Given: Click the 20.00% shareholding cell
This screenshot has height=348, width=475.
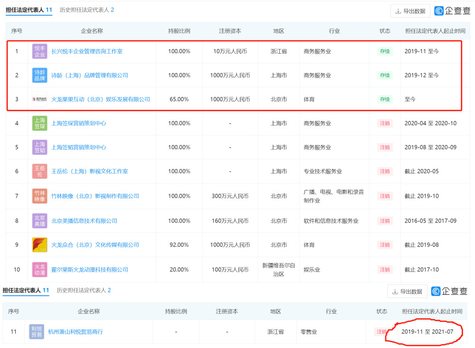Looking at the screenshot, I should [x=179, y=270].
